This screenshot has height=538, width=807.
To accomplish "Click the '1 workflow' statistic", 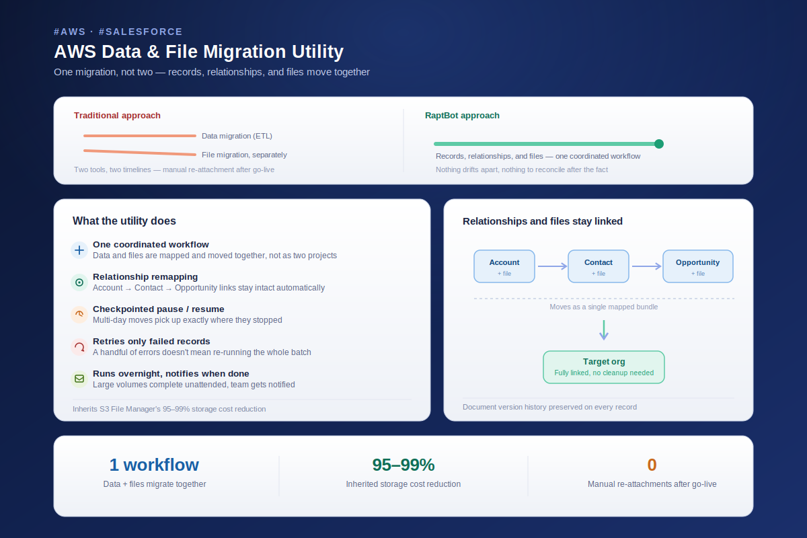I will click(x=154, y=465).
